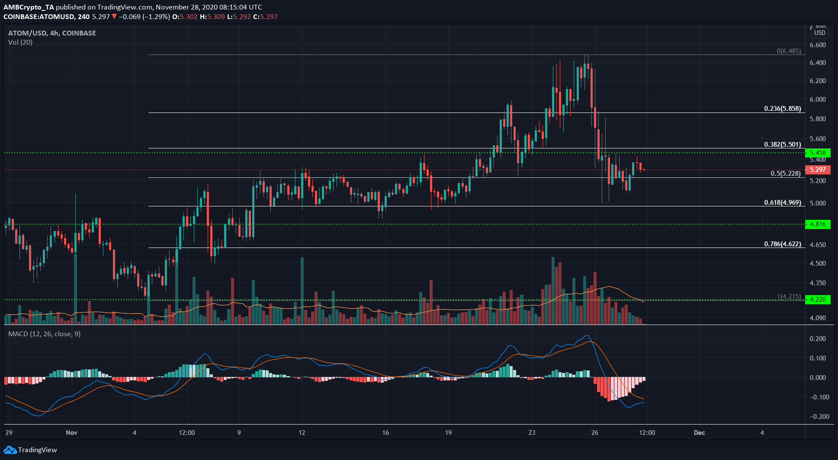Click the Vol (20) indicator legend
This screenshot has width=838, height=460.
tap(20, 42)
